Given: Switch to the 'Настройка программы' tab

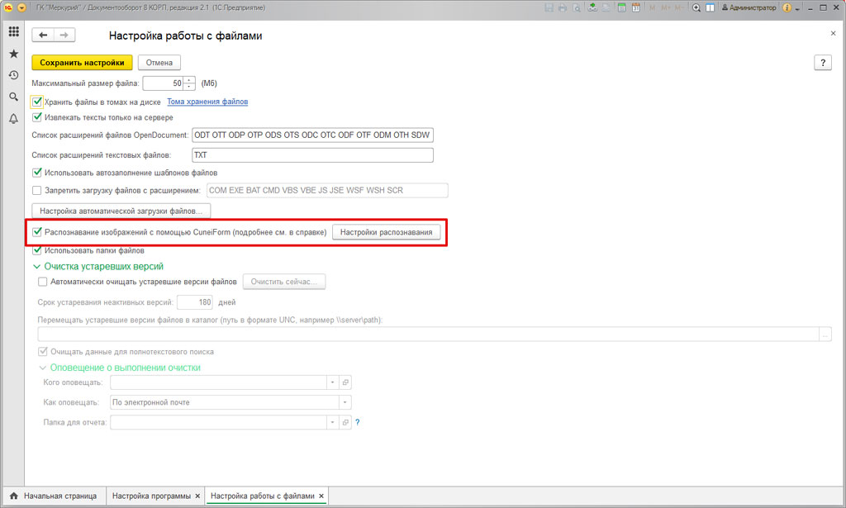Looking at the screenshot, I should pos(151,496).
